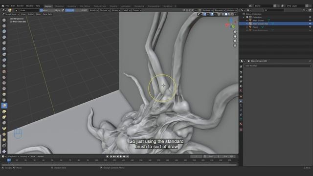Open the Object properties tab
The height and width of the screenshot is (176, 313).
[241, 97]
